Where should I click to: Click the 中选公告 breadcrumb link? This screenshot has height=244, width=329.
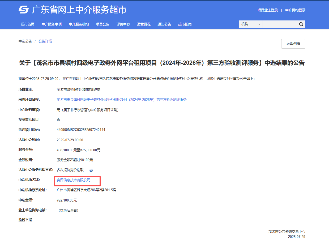(25, 41)
